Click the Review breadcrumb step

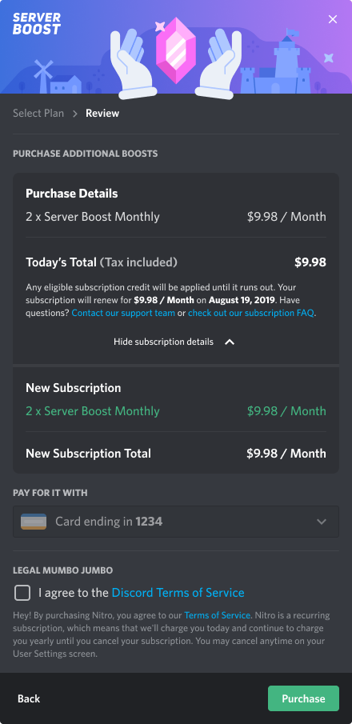[x=102, y=113]
